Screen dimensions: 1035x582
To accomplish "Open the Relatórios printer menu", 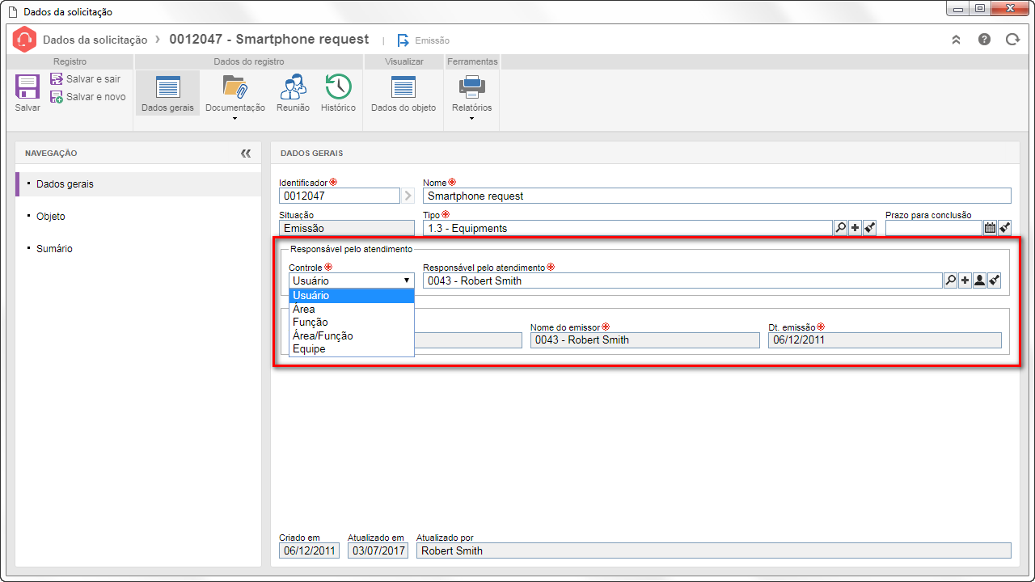I will pyautogui.click(x=471, y=97).
